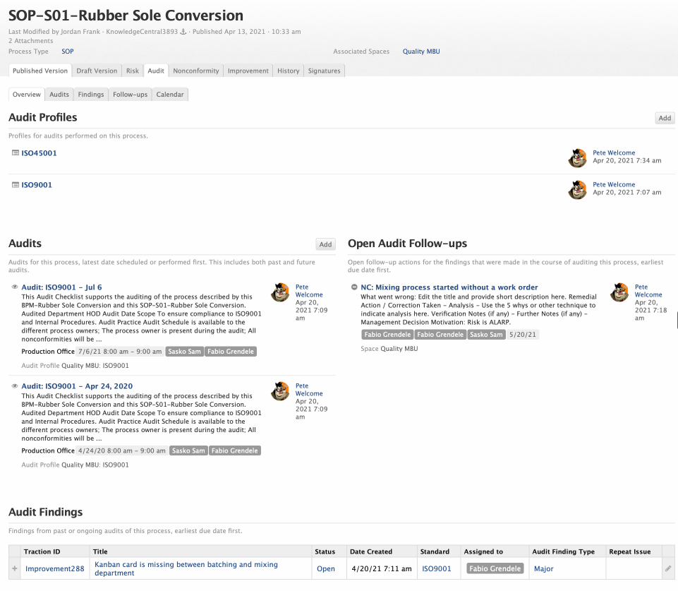The height and width of the screenshot is (591, 678).
Task: Click the Add button in the Audits section
Action: point(325,244)
